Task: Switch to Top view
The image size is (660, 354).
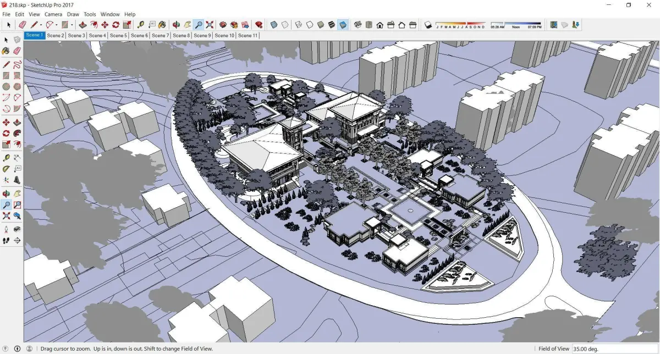Action: click(x=369, y=25)
